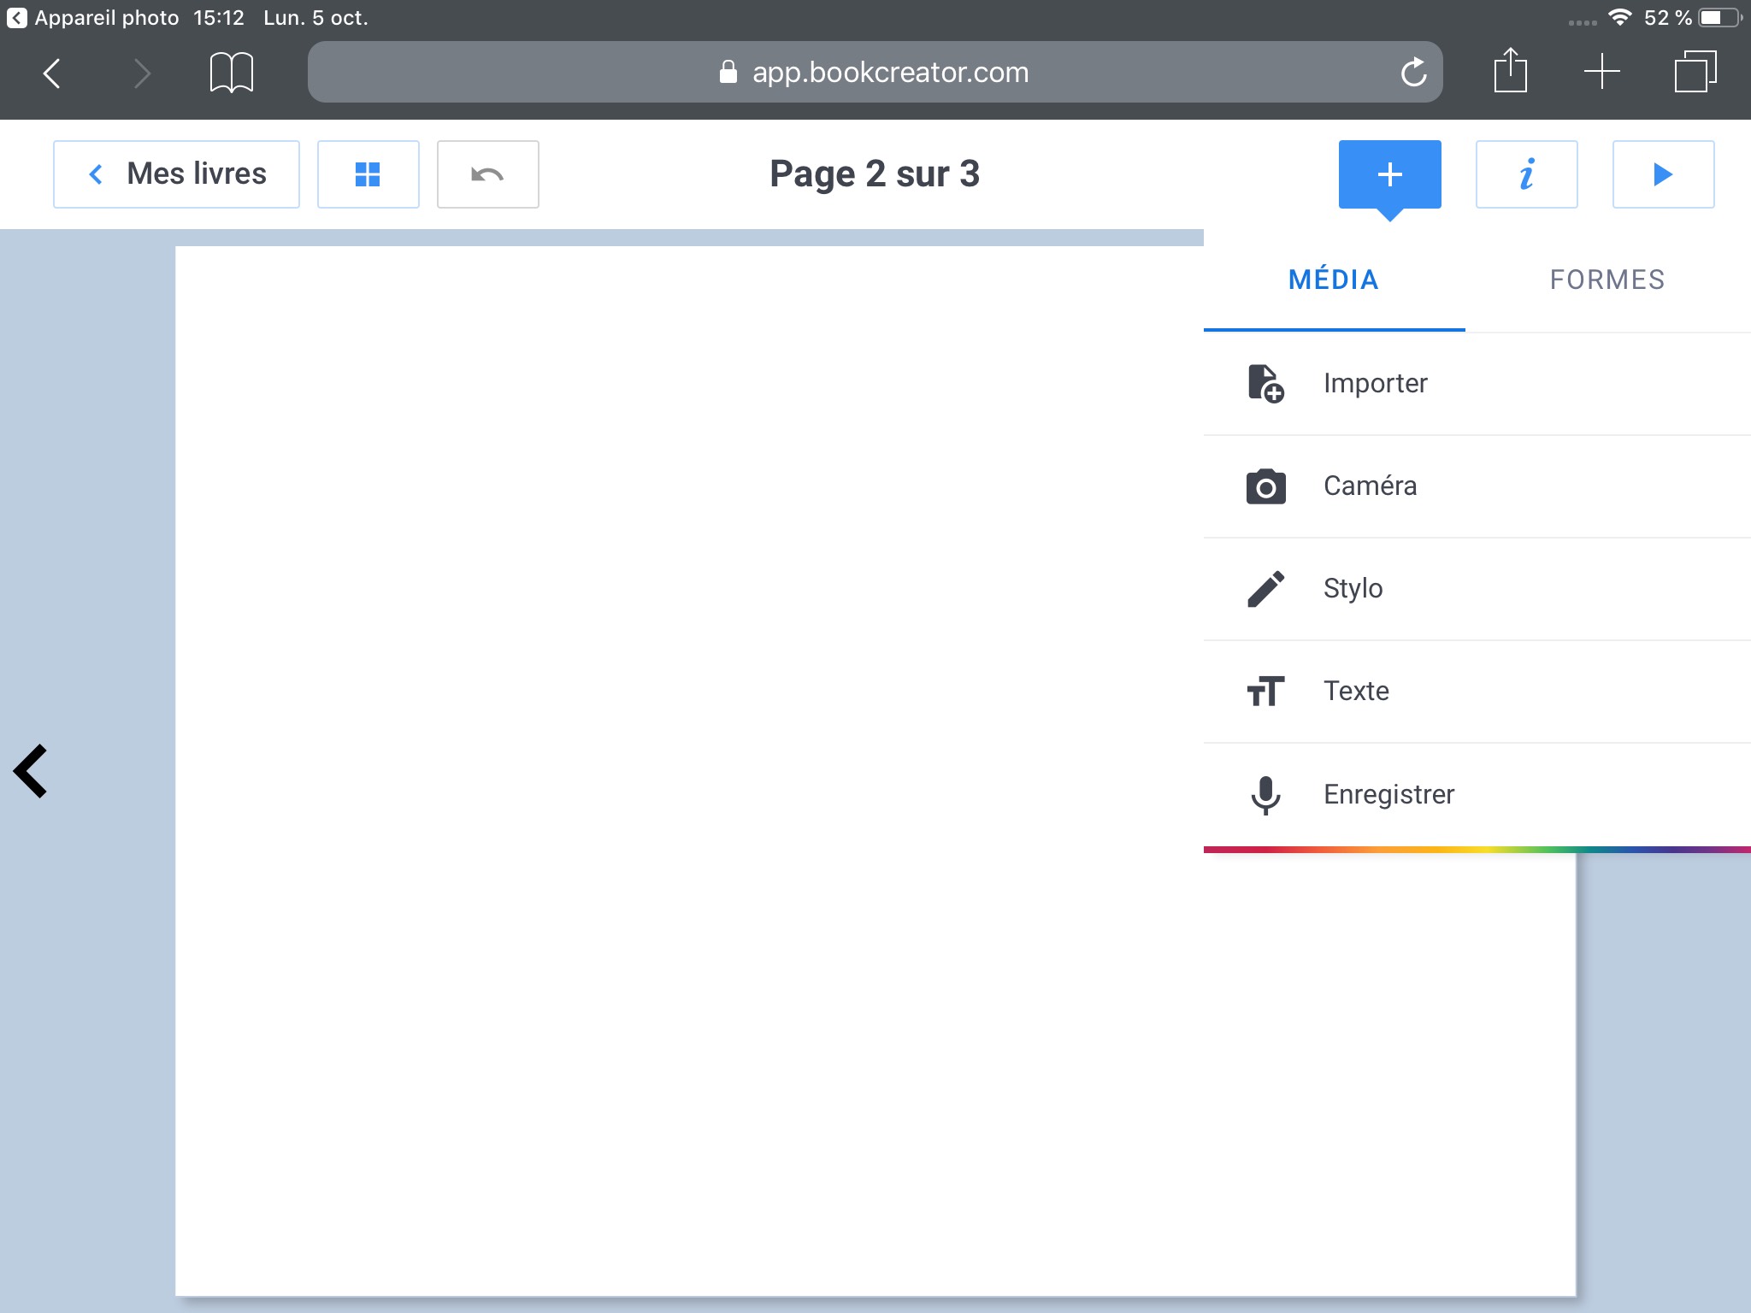The height and width of the screenshot is (1313, 1751).
Task: Toggle the blue add plus menu
Action: coord(1389,174)
